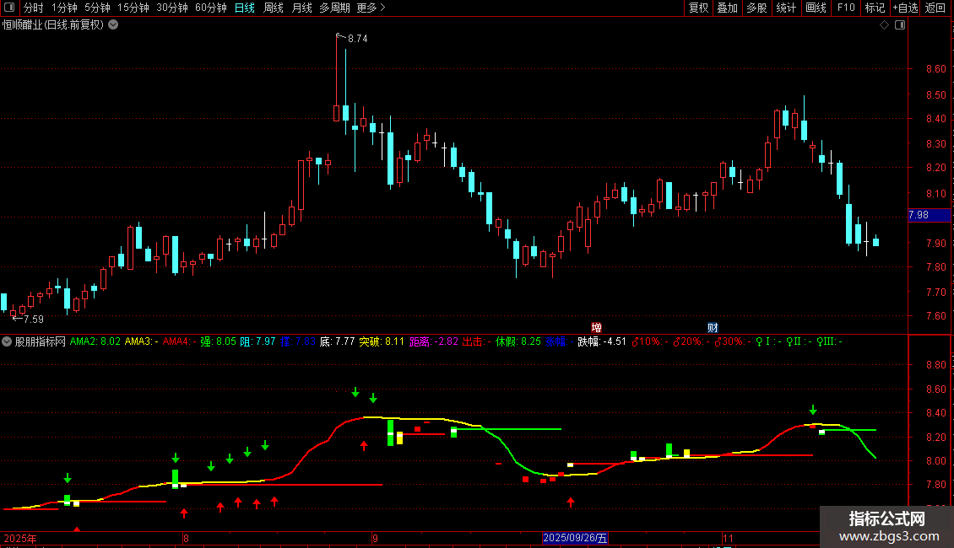This screenshot has height=548, width=954.
Task: Click the diamond icon in chart header
Action: [885, 25]
